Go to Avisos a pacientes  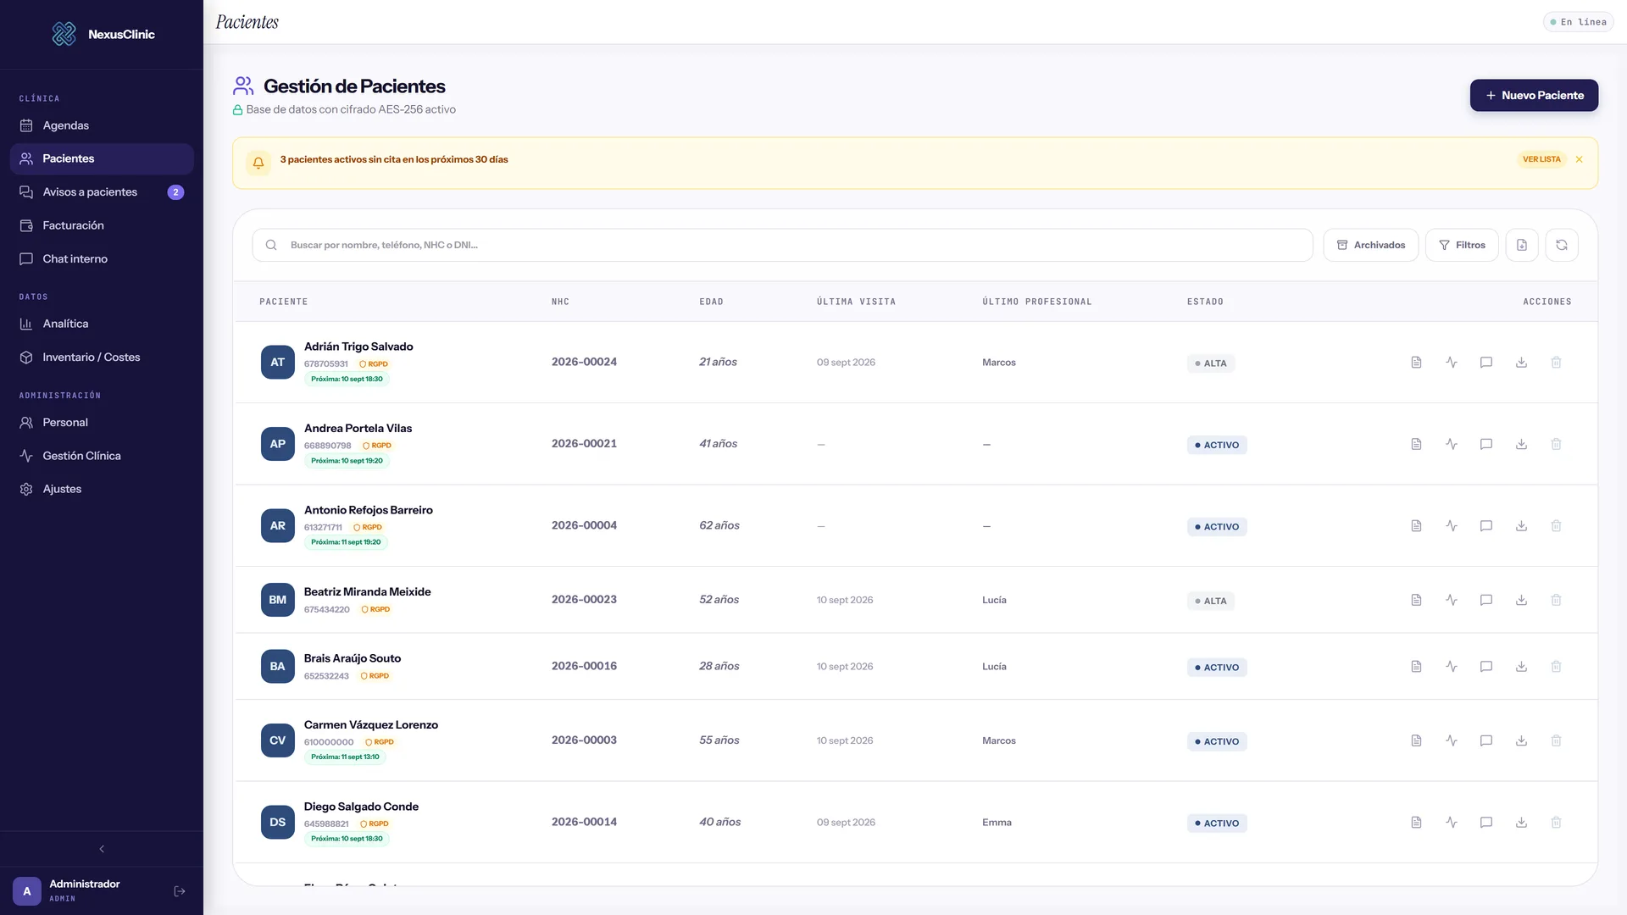point(102,192)
